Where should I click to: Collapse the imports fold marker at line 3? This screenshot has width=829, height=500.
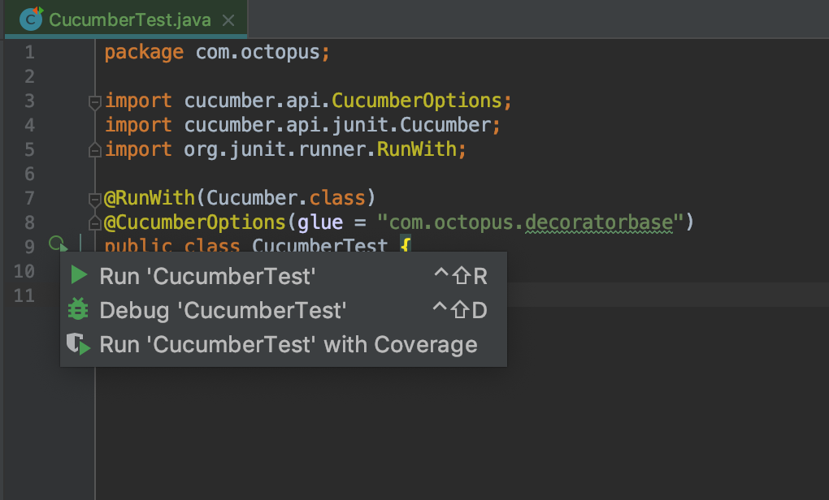point(95,102)
